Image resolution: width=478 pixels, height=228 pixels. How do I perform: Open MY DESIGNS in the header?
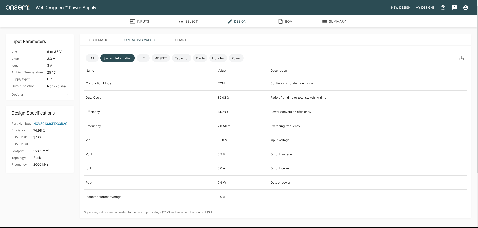pyautogui.click(x=425, y=8)
